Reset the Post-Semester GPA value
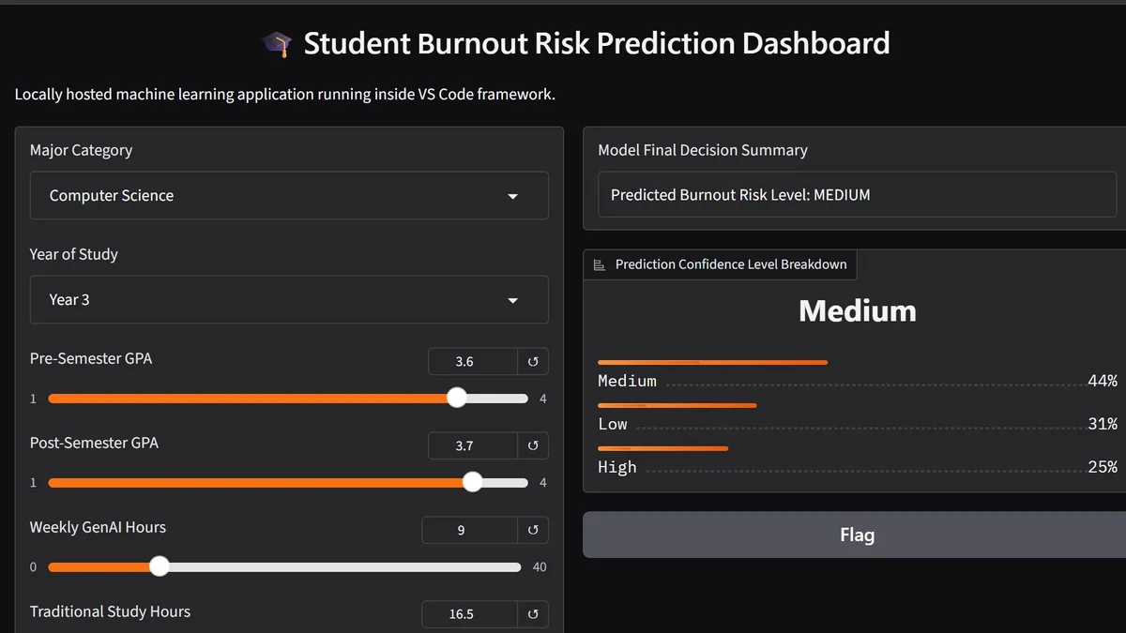 (533, 445)
